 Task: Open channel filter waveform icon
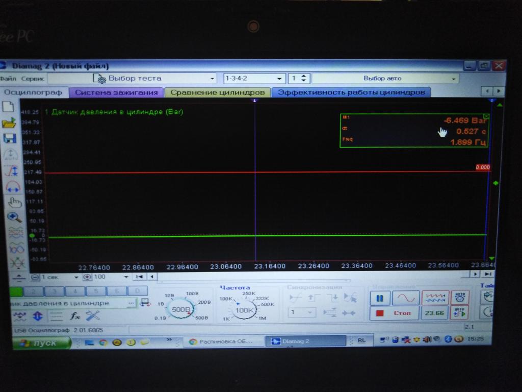pyautogui.click(x=20, y=316)
